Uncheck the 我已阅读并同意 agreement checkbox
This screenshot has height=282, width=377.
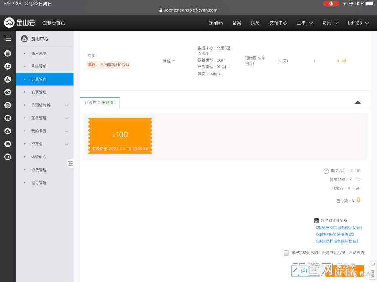(316, 221)
